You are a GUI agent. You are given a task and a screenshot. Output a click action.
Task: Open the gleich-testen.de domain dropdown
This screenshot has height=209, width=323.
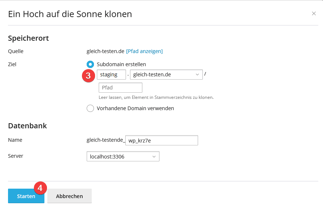[166, 75]
